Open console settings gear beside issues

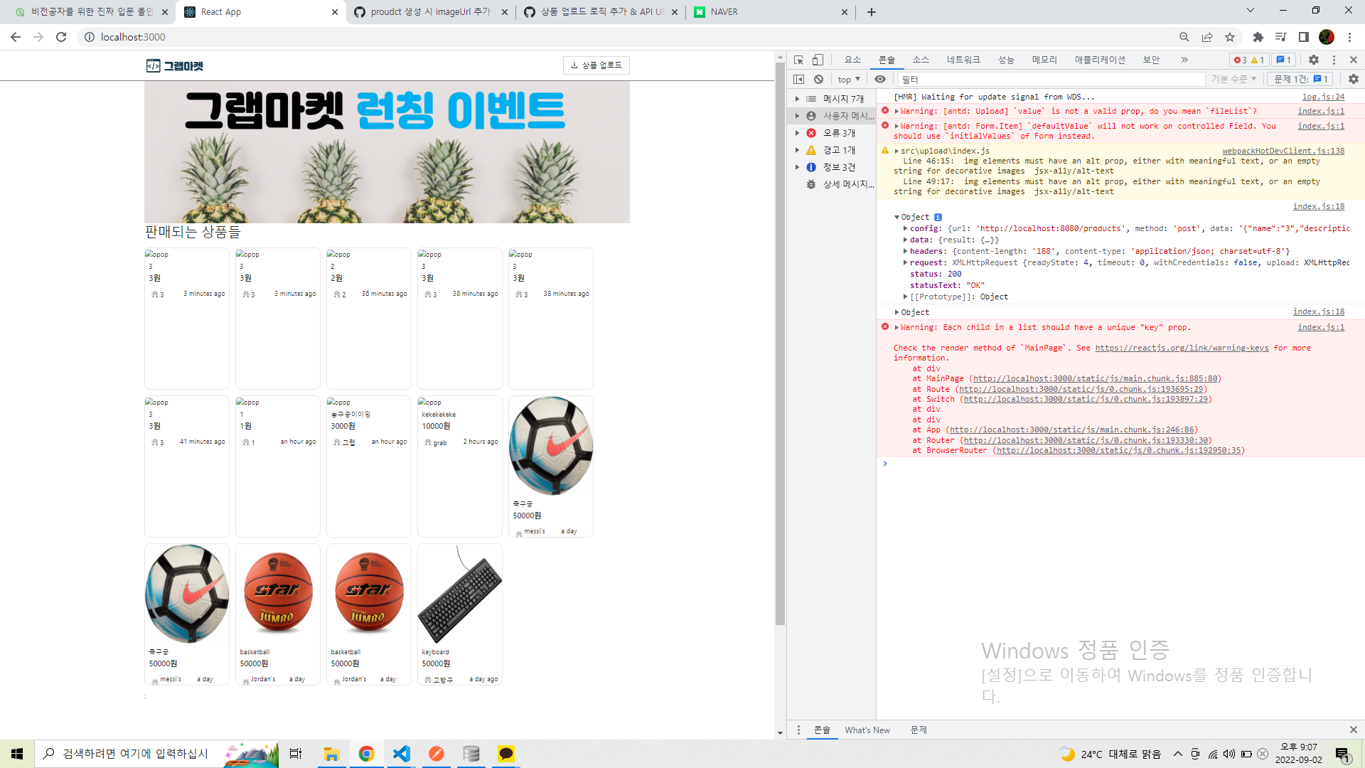pyautogui.click(x=1353, y=79)
